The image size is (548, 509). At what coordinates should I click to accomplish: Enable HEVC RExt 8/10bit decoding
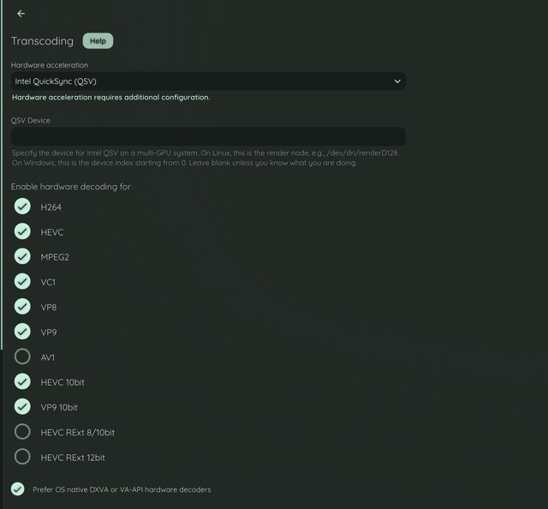coord(23,432)
